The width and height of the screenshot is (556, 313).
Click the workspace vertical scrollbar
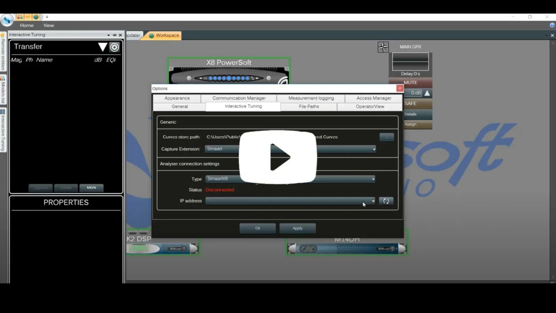pos(552,160)
